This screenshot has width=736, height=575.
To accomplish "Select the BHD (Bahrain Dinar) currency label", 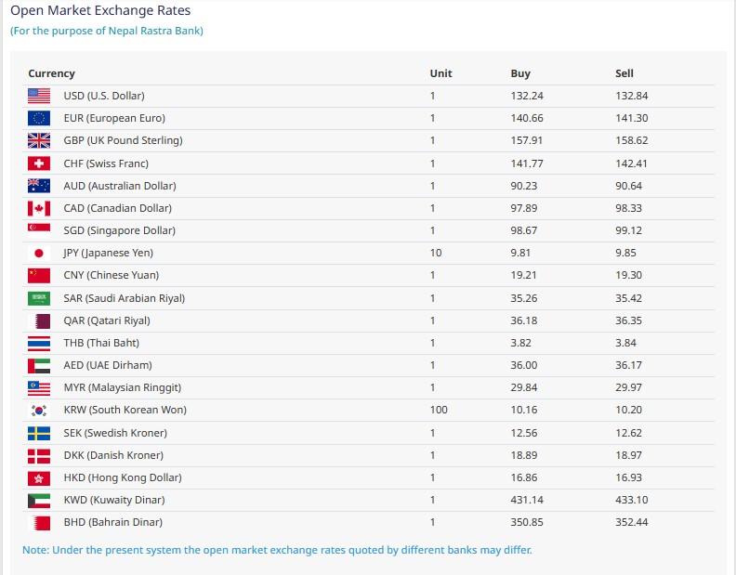I will [x=112, y=522].
